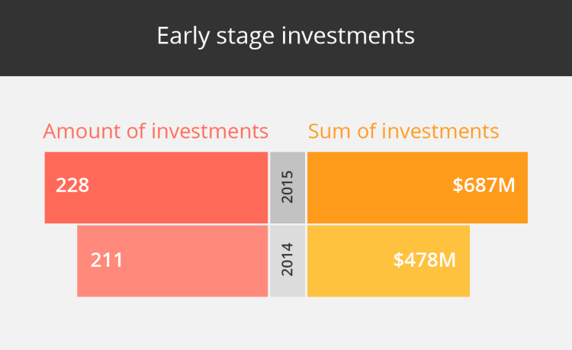Click the word "investments" in the dark header

[348, 36]
